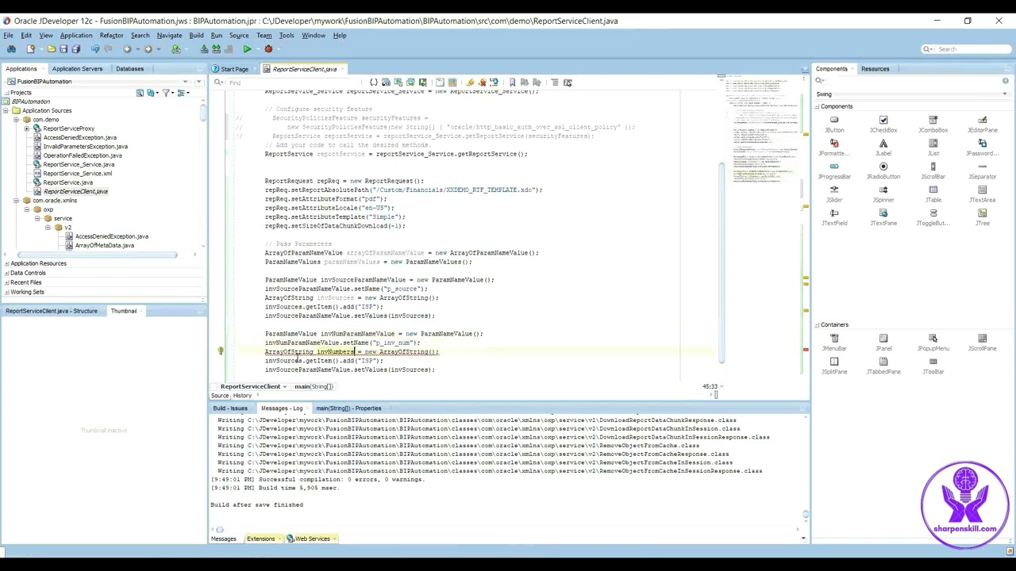Screen dimensions: 1016x571
Task: Select InvalidParametersException.java in tree
Action: [x=85, y=147]
